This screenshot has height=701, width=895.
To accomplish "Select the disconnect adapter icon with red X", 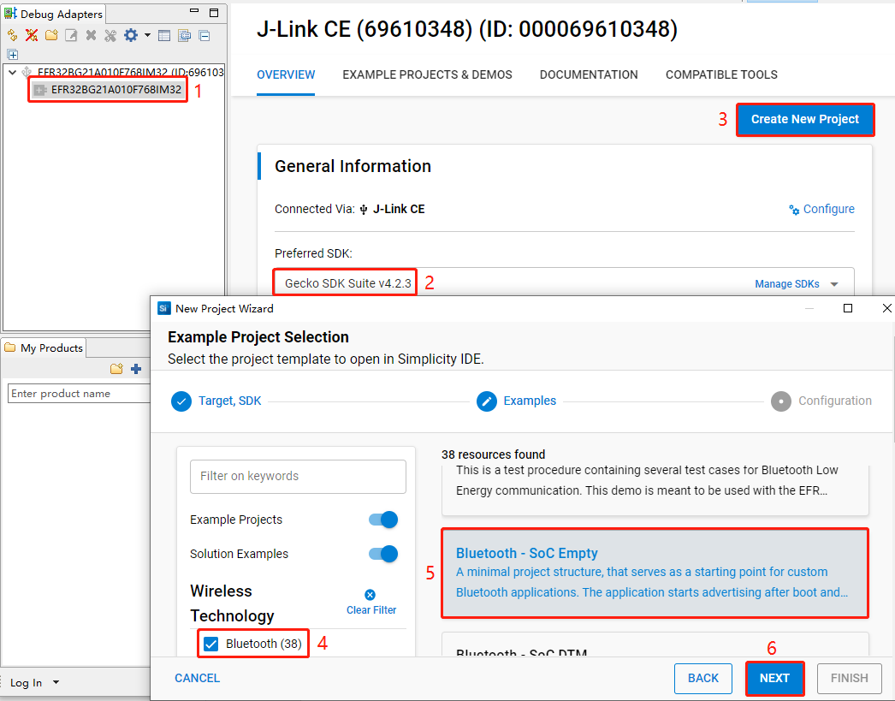I will click(x=31, y=35).
